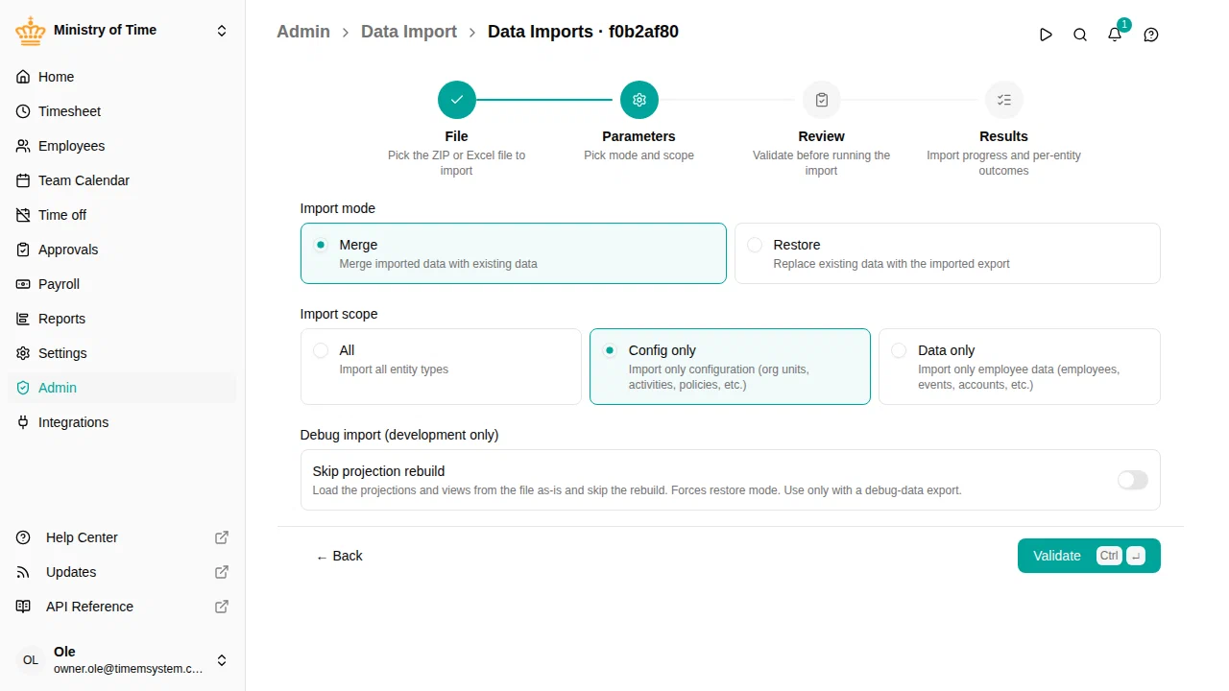
Task: Select the Merge import mode
Action: tap(514, 253)
